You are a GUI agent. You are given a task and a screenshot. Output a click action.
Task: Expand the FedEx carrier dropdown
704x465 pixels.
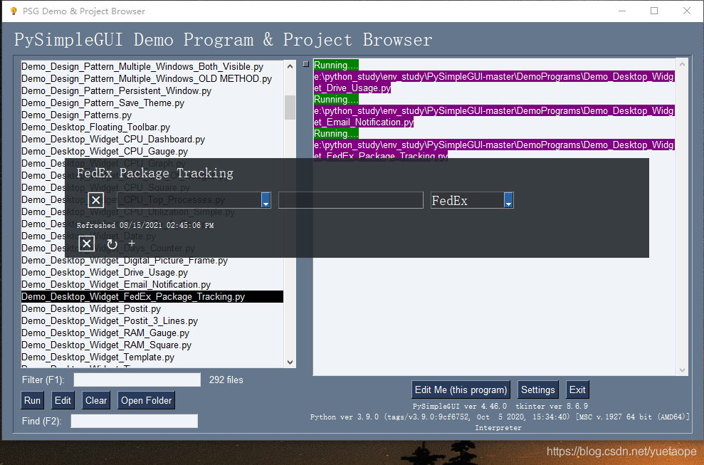coord(508,200)
